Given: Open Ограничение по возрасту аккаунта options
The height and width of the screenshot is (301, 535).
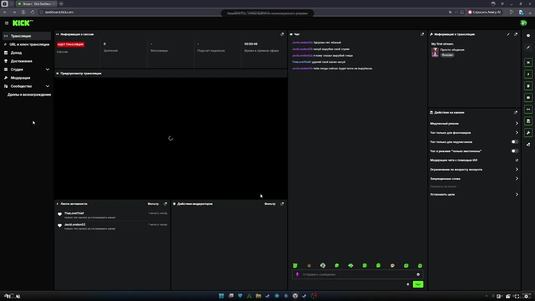Looking at the screenshot, I should tap(474, 169).
